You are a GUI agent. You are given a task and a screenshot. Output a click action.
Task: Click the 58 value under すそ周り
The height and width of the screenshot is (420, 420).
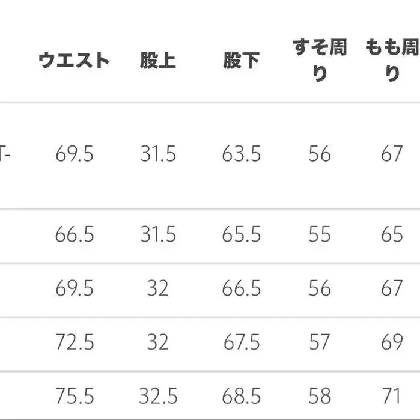[x=320, y=397]
